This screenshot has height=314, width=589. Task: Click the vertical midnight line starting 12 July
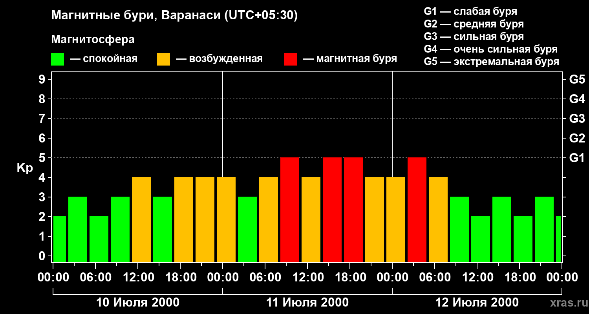coord(392,124)
